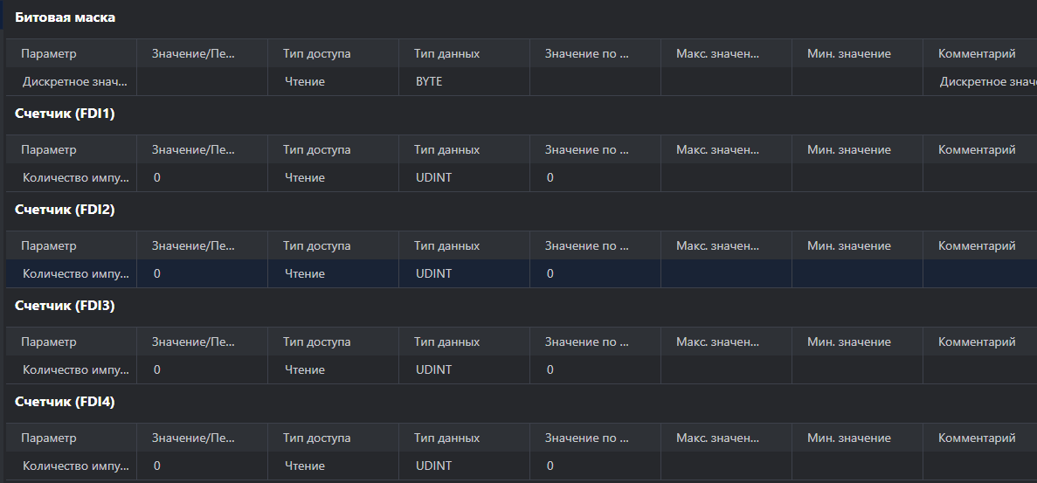Image resolution: width=1037 pixels, height=483 pixels.
Task: Click the default value cell of FDI3 counter
Action: (595, 370)
